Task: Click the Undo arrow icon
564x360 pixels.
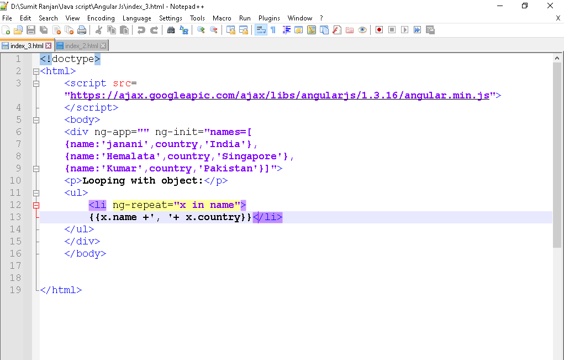Action: tap(141, 30)
